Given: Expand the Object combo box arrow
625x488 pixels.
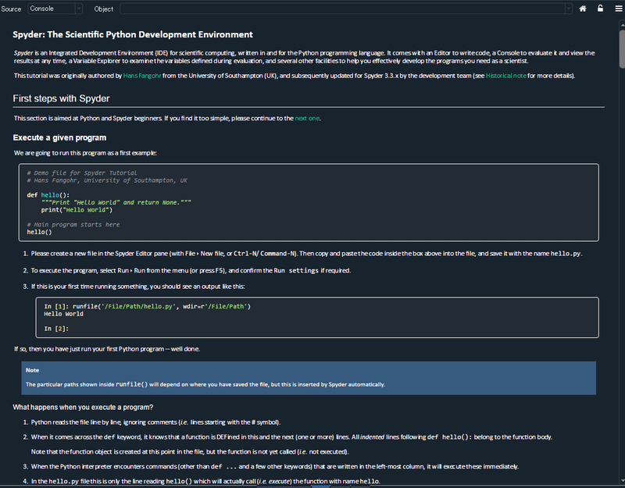Looking at the screenshot, I should (x=569, y=9).
